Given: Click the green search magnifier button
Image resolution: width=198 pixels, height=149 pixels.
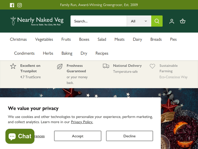Looking at the screenshot, I should coord(157,21).
